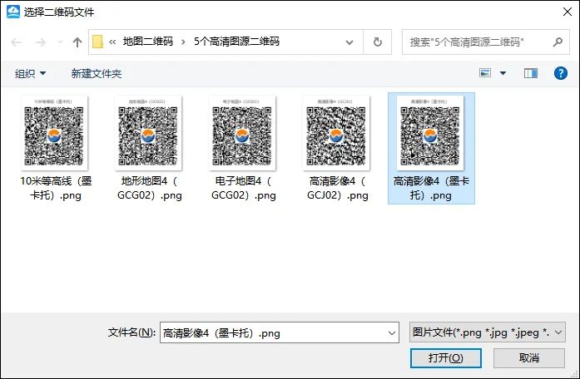580x379 pixels.
Task: Click the 打开(O) button
Action: [x=445, y=358]
